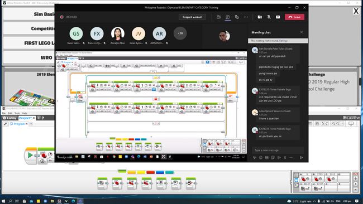Open more actions ellipsis in meeting toolbar

[246, 17]
